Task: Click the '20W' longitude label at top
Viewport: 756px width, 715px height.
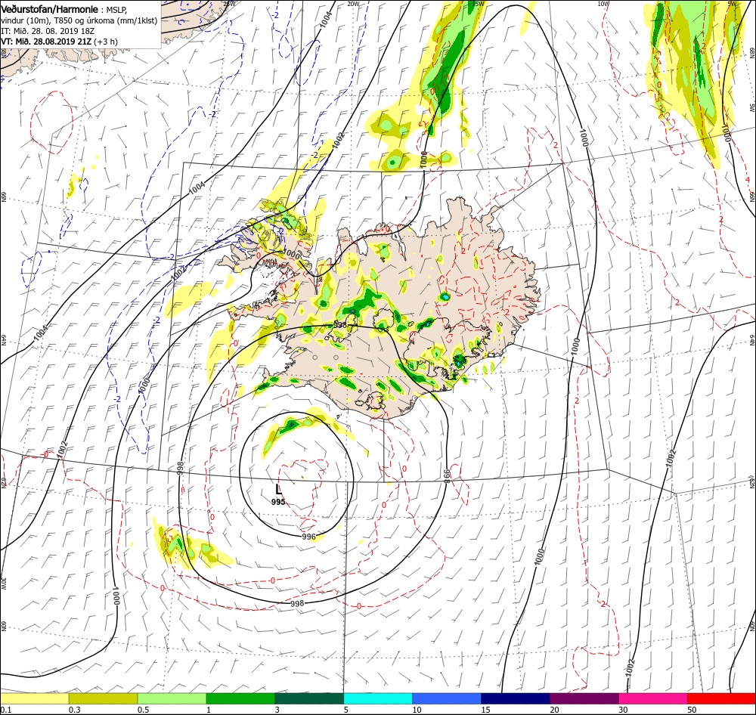Action: pos(353,4)
